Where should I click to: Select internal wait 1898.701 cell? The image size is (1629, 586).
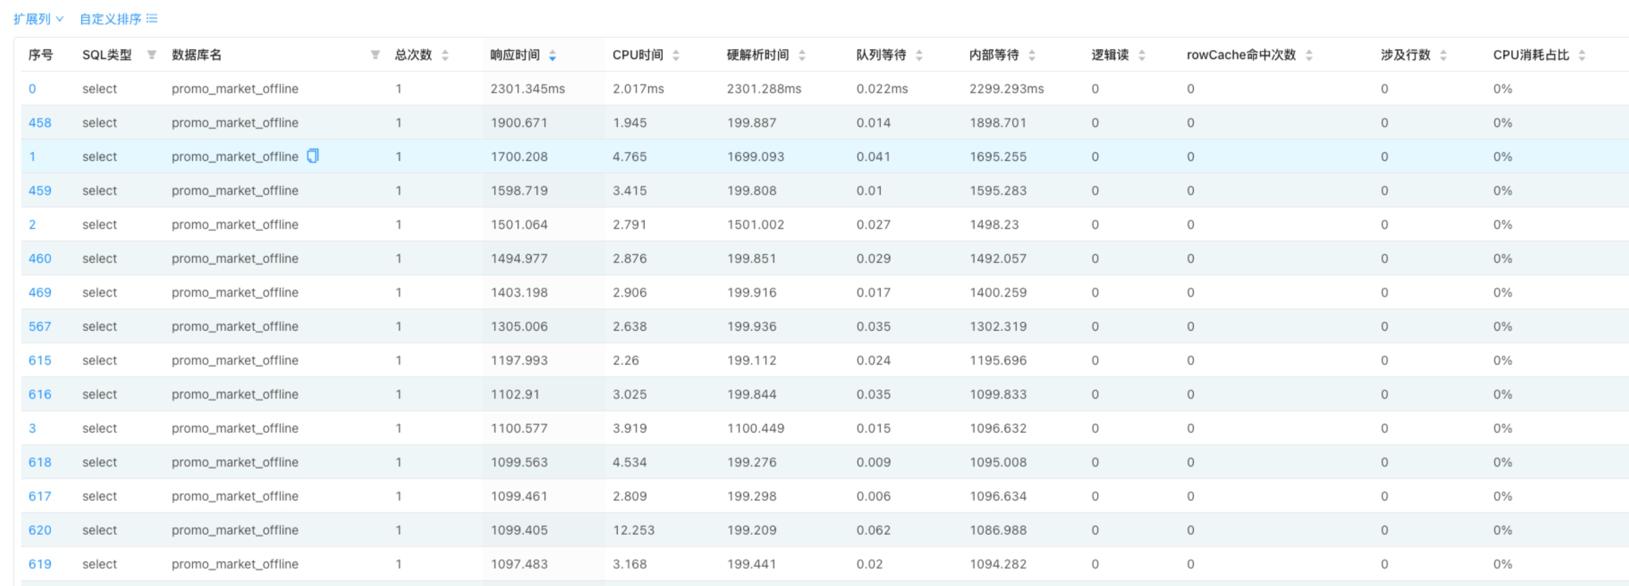pos(998,123)
